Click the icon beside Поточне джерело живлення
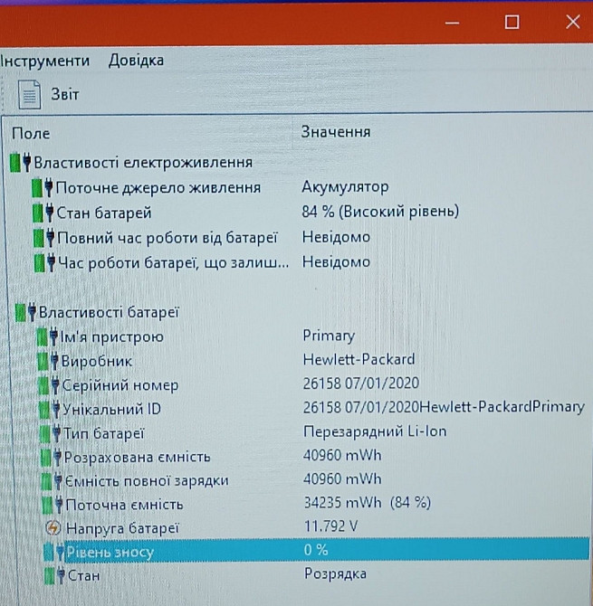The height and width of the screenshot is (606, 593). coord(43,188)
